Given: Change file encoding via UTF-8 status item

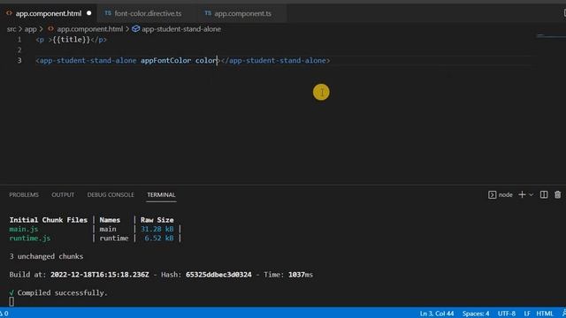Looking at the screenshot, I should [507, 314].
